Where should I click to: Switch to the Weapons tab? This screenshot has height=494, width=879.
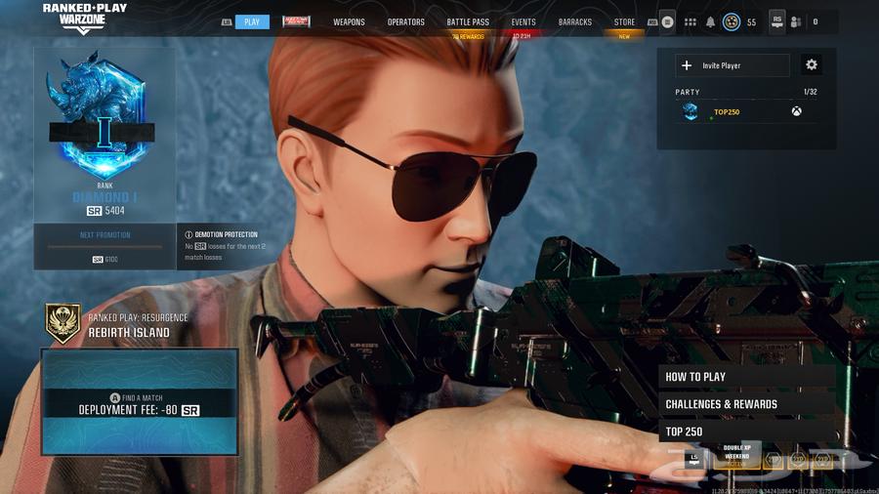coord(349,21)
